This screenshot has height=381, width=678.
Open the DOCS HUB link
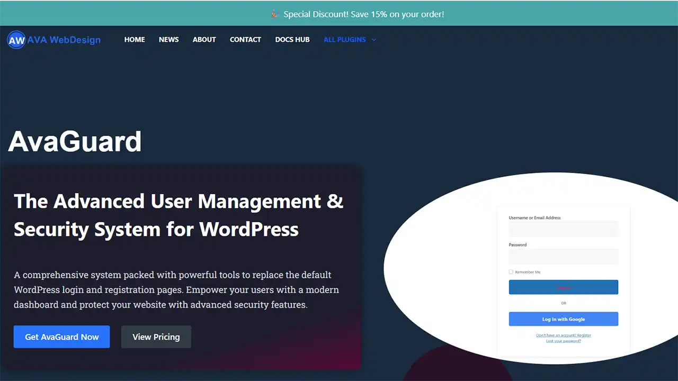292,40
